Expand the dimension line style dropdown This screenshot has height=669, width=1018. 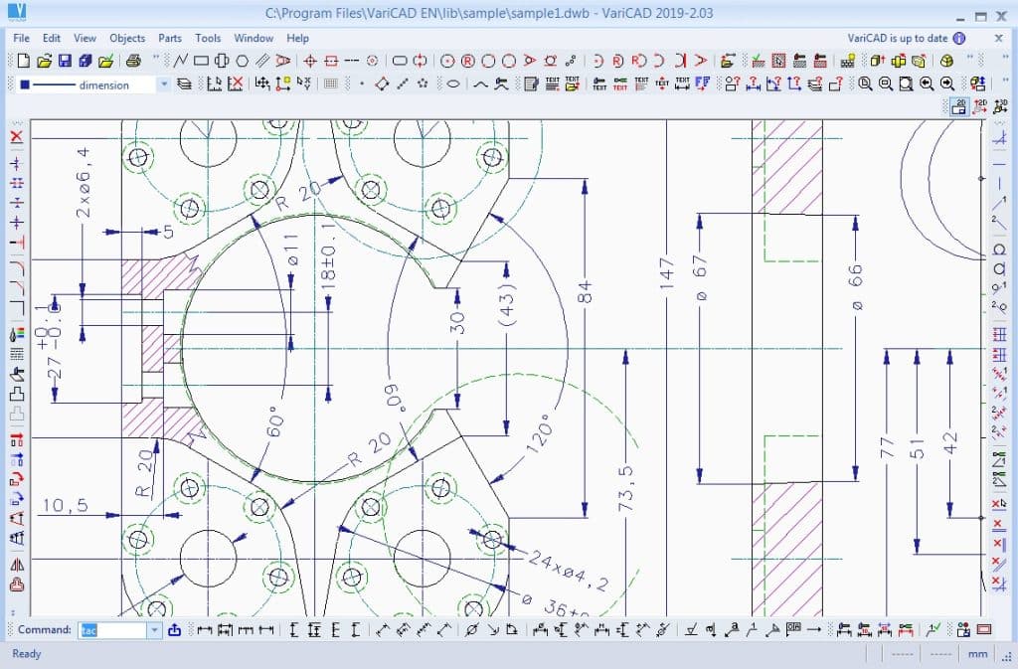164,84
